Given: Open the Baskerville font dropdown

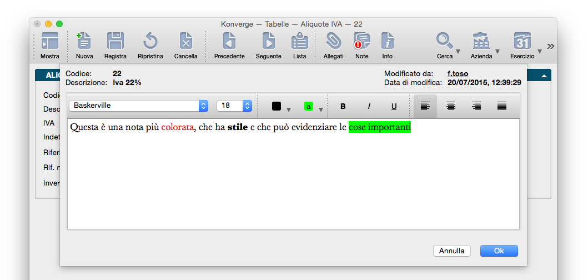Looking at the screenshot, I should (x=138, y=106).
